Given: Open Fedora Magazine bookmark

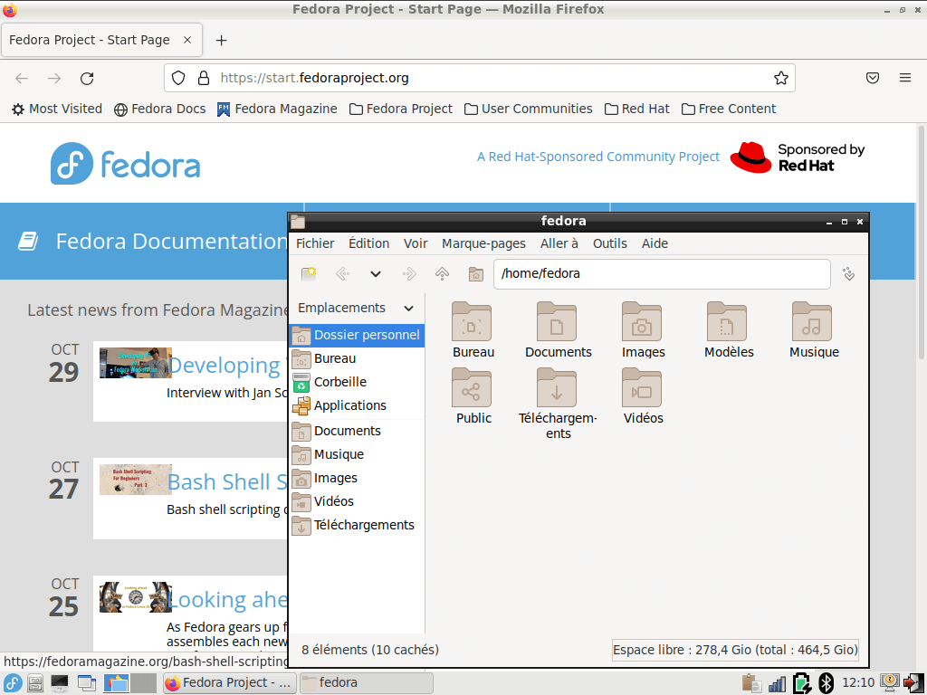Looking at the screenshot, I should coord(277,109).
